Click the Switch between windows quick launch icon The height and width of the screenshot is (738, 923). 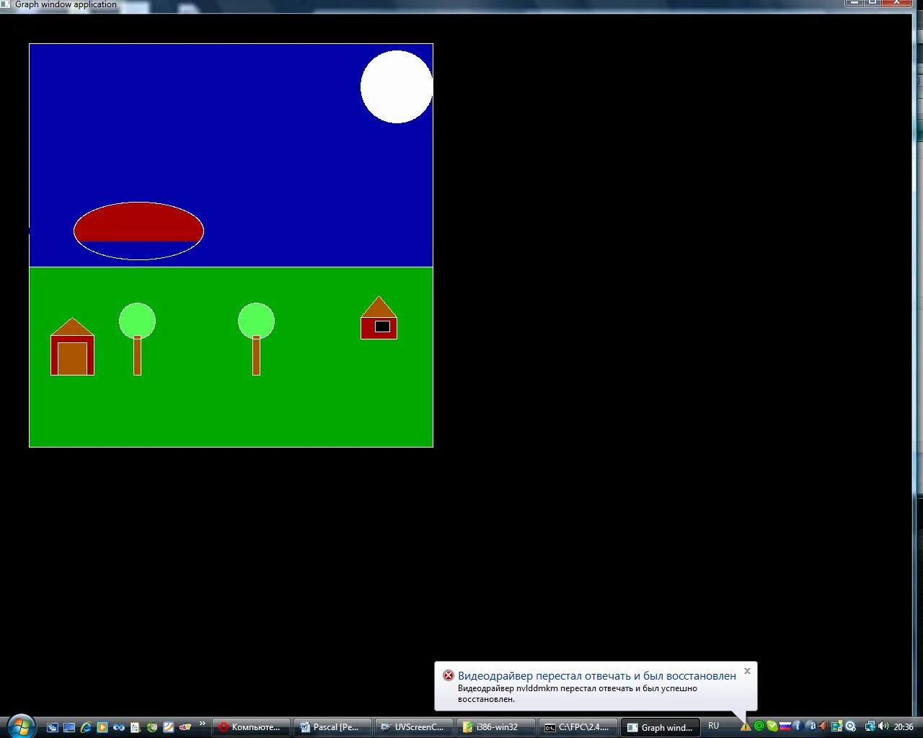coord(53,727)
